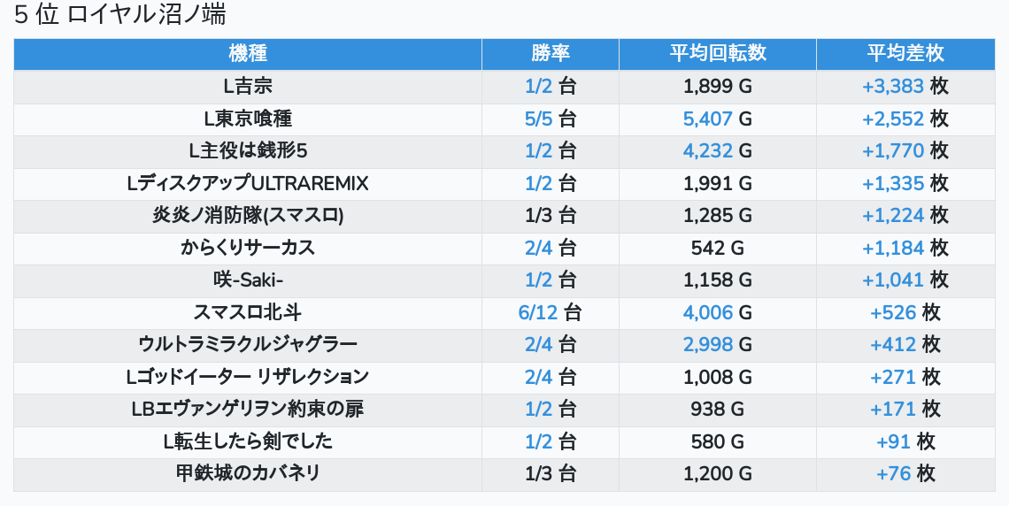Click the 5,407 average spins link

[x=707, y=119]
